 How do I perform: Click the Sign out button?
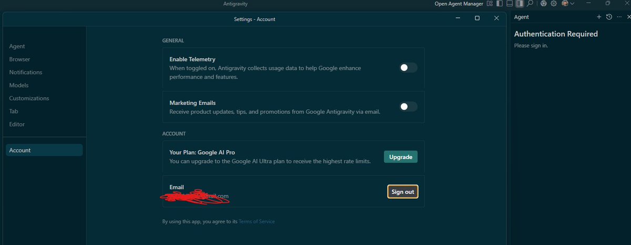point(403,192)
